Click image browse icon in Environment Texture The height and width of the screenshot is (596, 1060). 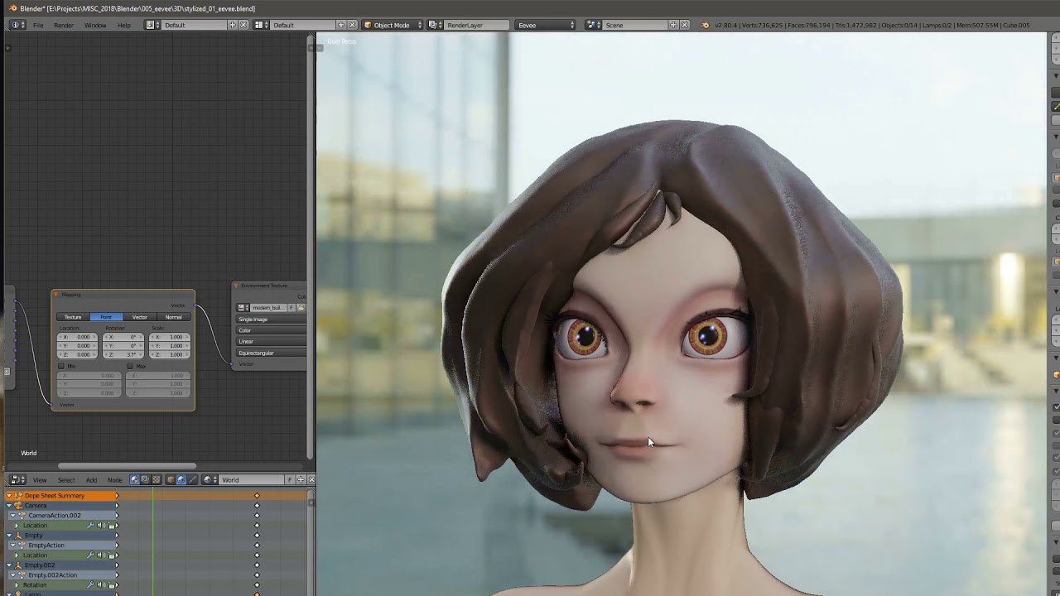coord(243,308)
